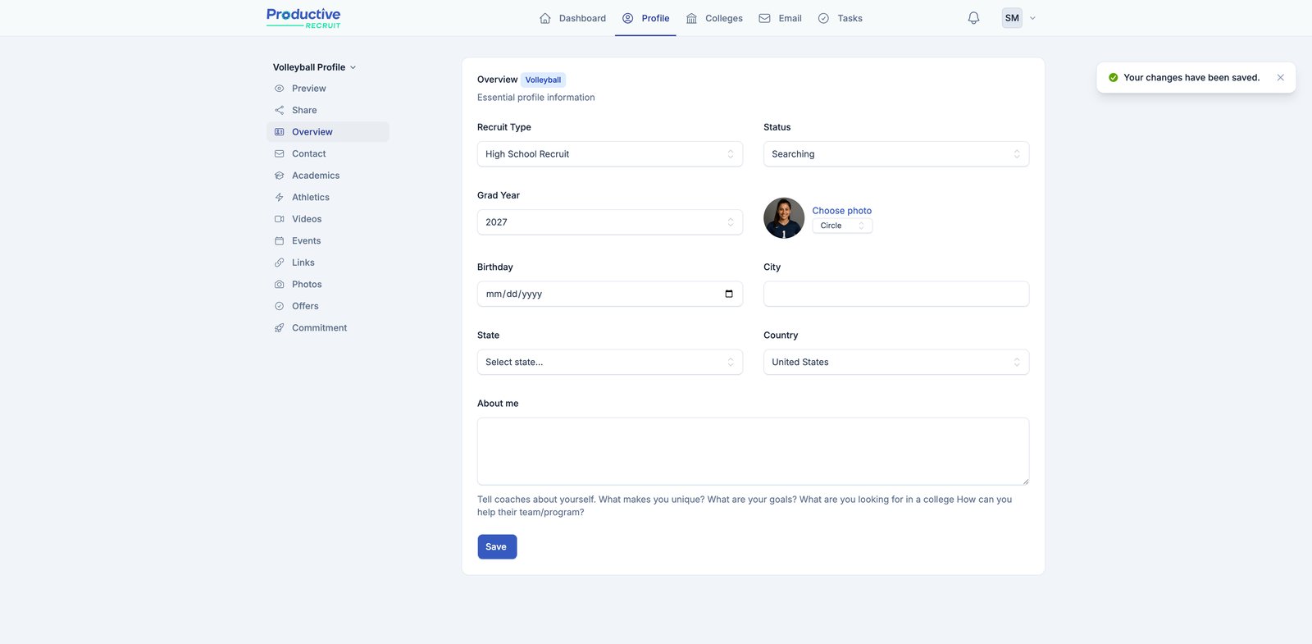1312x644 pixels.
Task: Click the notification bell icon
Action: pos(973,18)
